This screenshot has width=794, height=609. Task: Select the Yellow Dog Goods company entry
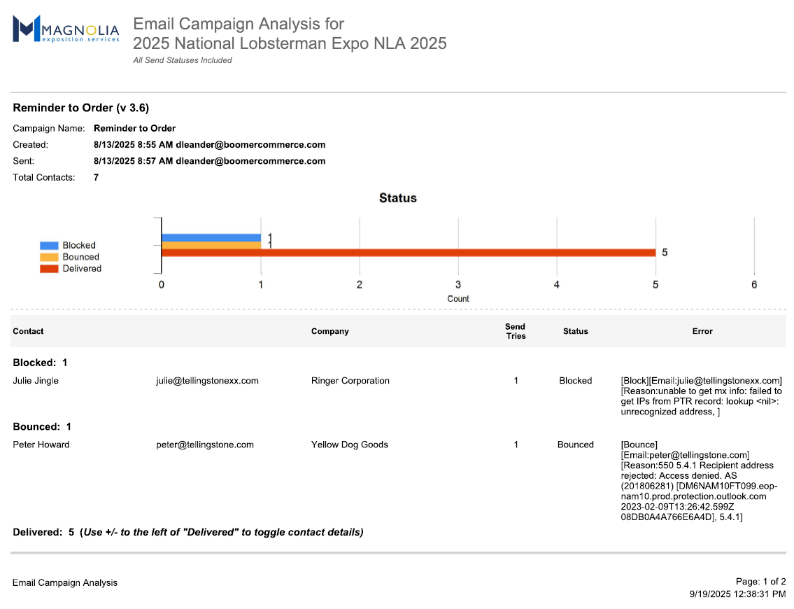pos(349,444)
